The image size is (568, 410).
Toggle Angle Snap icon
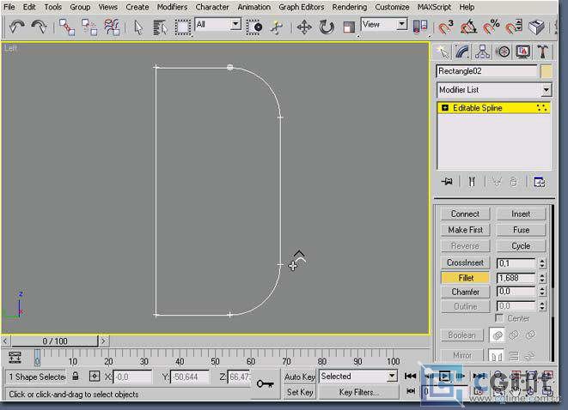pyautogui.click(x=468, y=27)
